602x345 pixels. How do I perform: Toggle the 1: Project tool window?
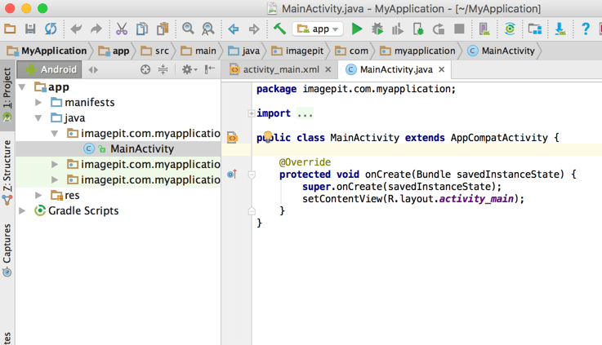coord(7,95)
